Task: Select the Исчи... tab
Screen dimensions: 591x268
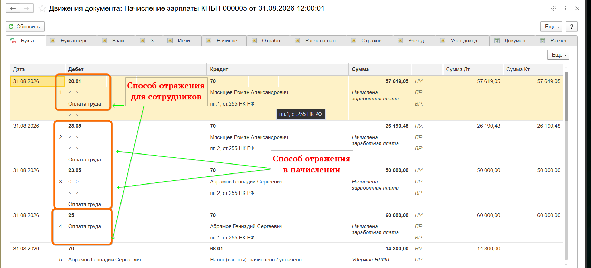Action: [182, 41]
